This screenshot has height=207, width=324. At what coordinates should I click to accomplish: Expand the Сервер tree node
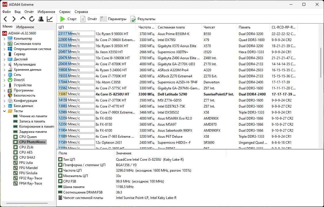pyautogui.click(x=4, y=54)
